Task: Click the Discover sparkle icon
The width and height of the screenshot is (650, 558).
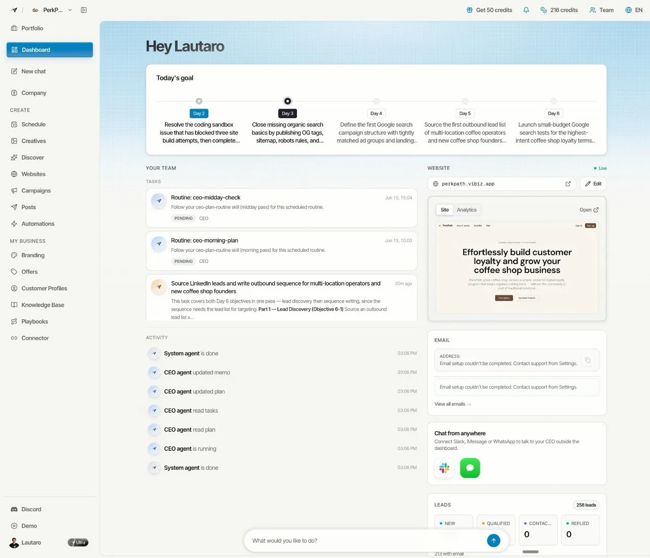Action: click(14, 157)
